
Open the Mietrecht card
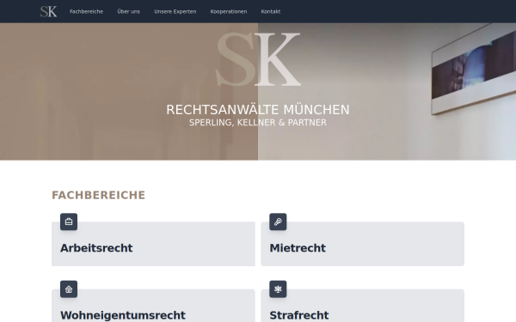[363, 244]
